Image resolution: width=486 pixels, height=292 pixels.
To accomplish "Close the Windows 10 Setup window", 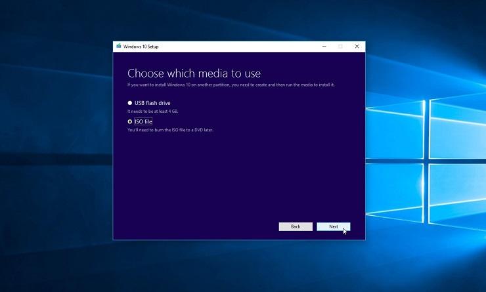I will [357, 47].
